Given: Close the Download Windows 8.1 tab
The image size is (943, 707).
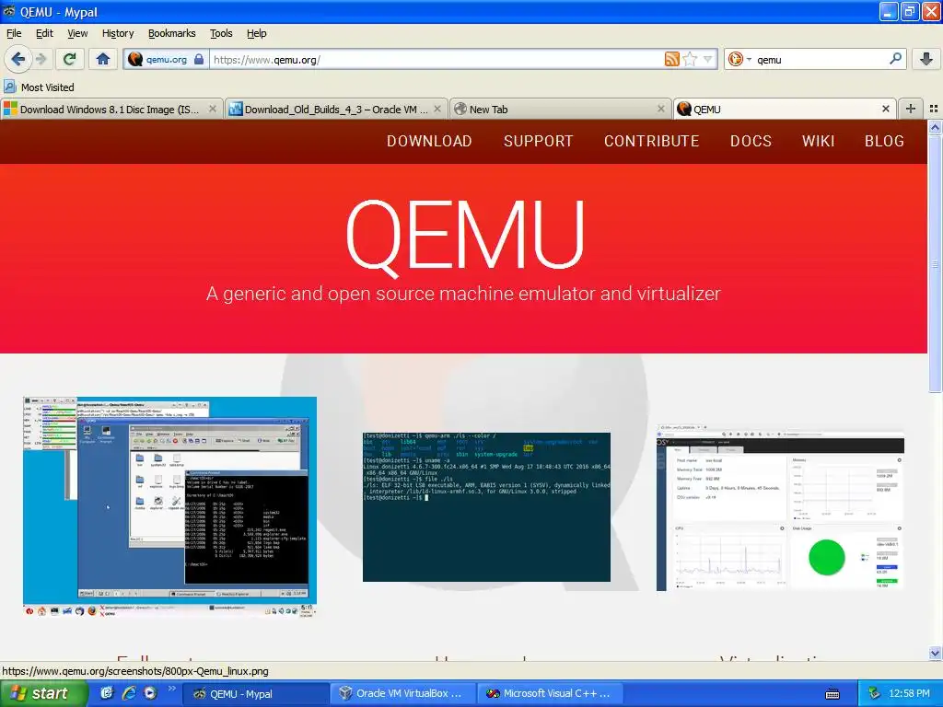Looking at the screenshot, I should [213, 109].
